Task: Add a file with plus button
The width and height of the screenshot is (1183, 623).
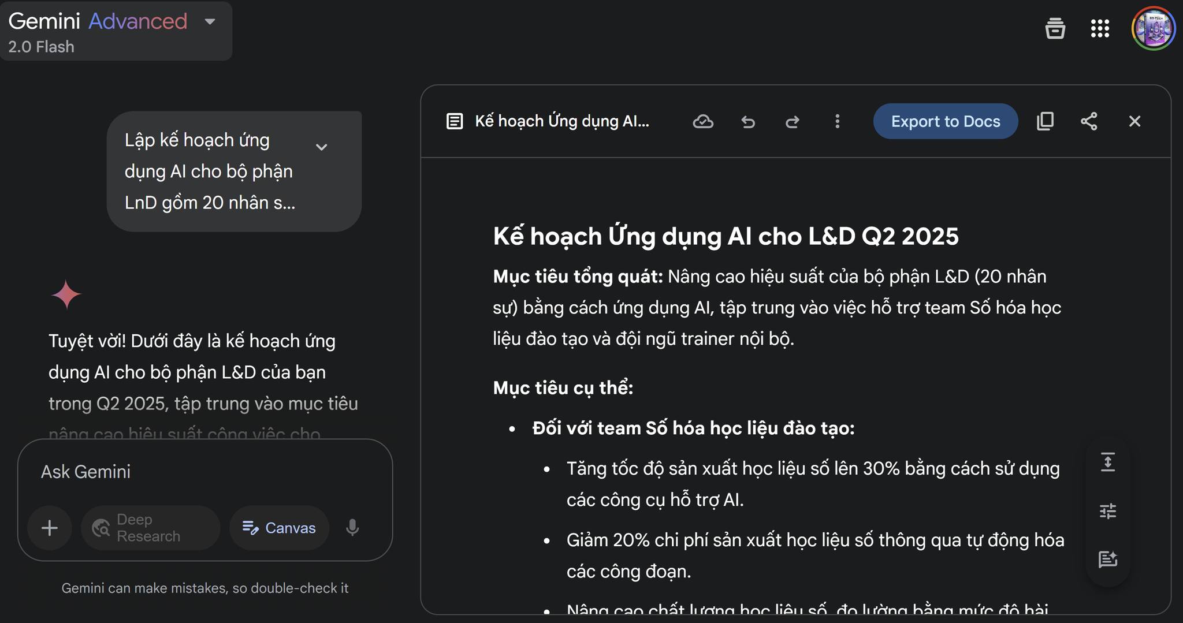Action: click(x=50, y=528)
